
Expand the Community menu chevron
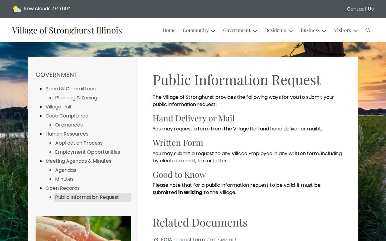pyautogui.click(x=213, y=31)
